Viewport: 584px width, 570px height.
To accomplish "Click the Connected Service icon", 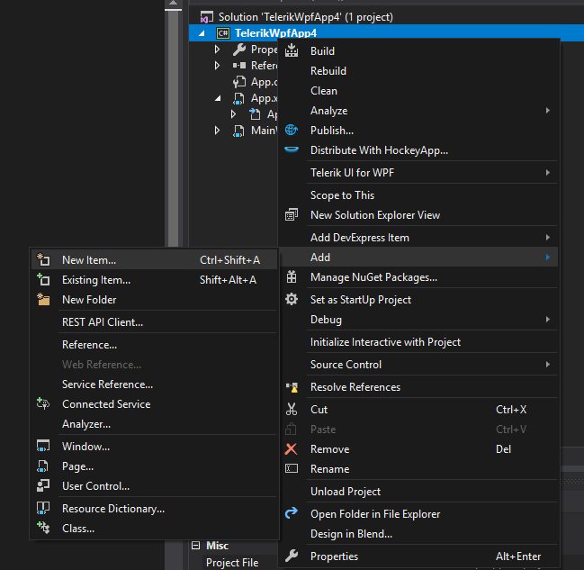I will coord(43,403).
